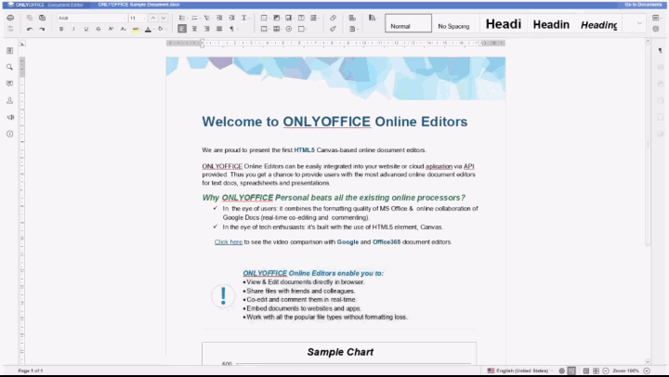The height and width of the screenshot is (377, 669).
Task: Toggle italic formatting
Action: 73,29
